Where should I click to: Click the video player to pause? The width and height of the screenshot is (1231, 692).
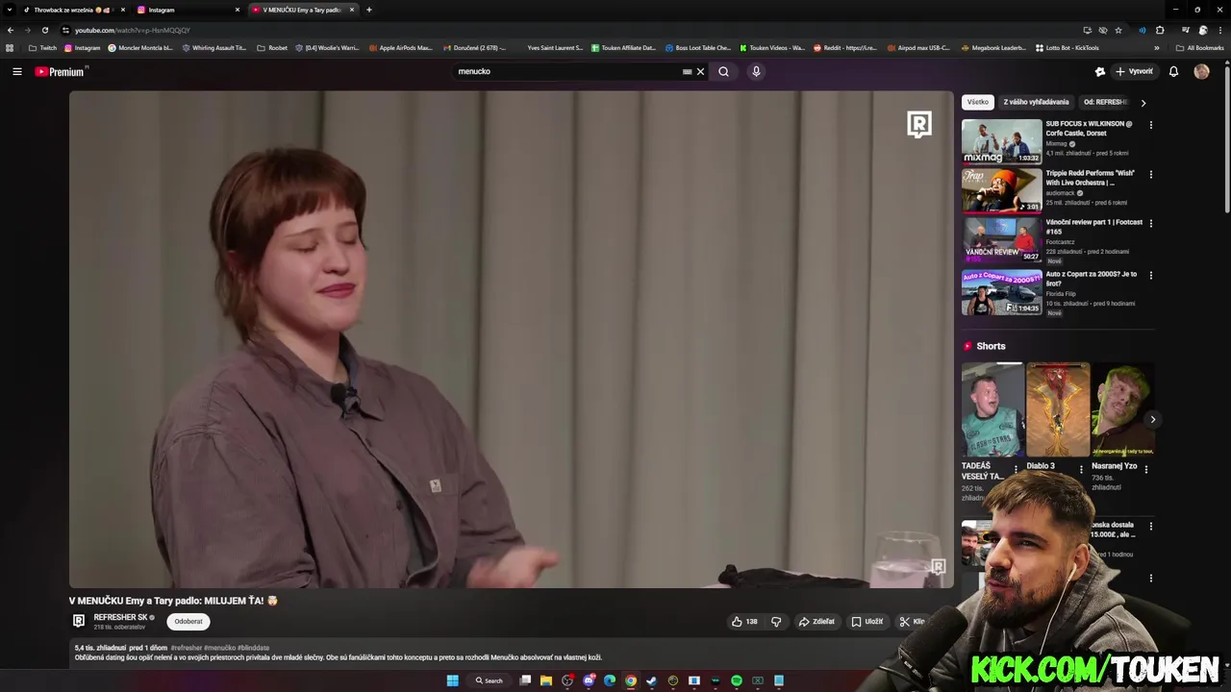[x=511, y=339]
